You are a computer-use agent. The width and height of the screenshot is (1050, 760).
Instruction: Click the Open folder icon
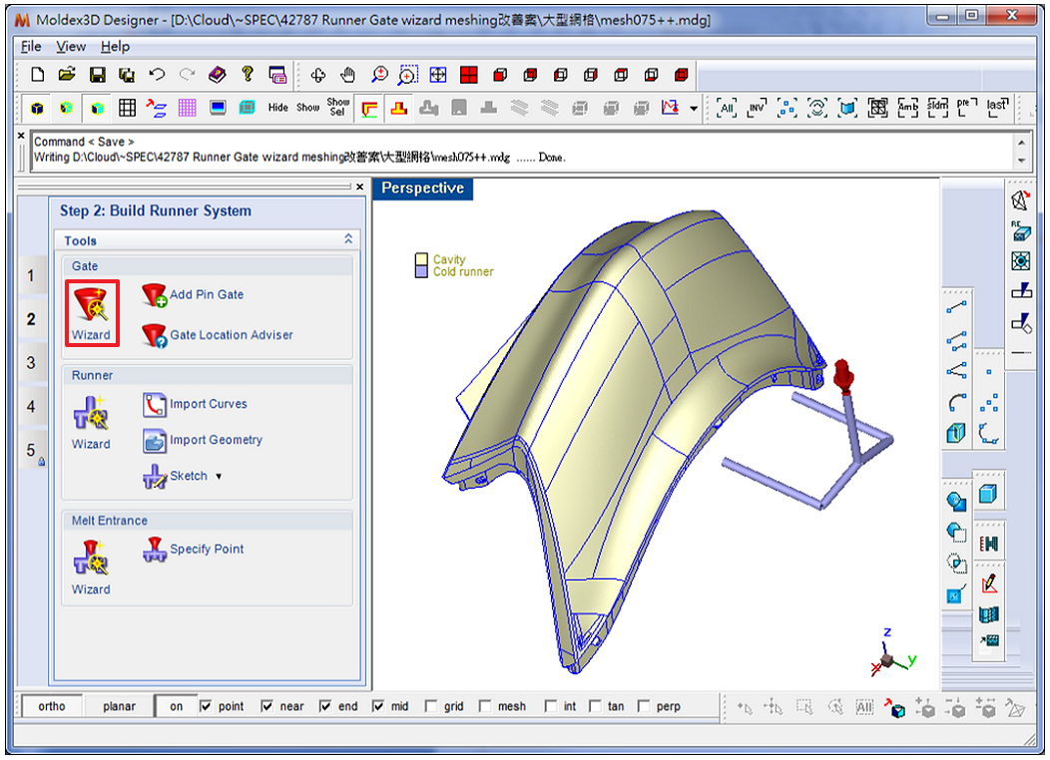pyautogui.click(x=67, y=74)
